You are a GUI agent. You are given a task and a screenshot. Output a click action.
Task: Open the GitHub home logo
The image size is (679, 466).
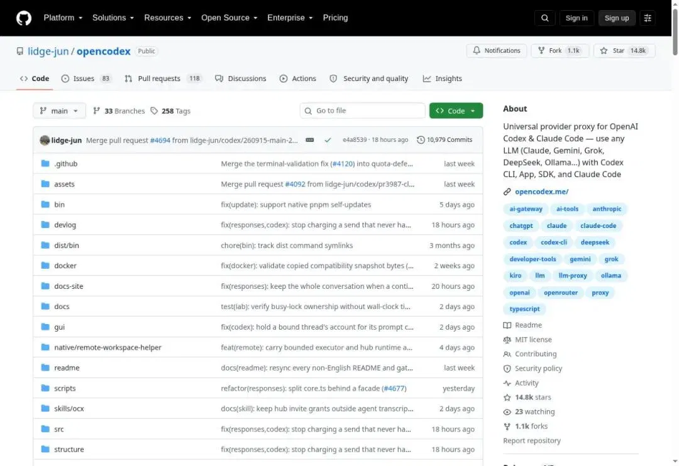tap(24, 18)
